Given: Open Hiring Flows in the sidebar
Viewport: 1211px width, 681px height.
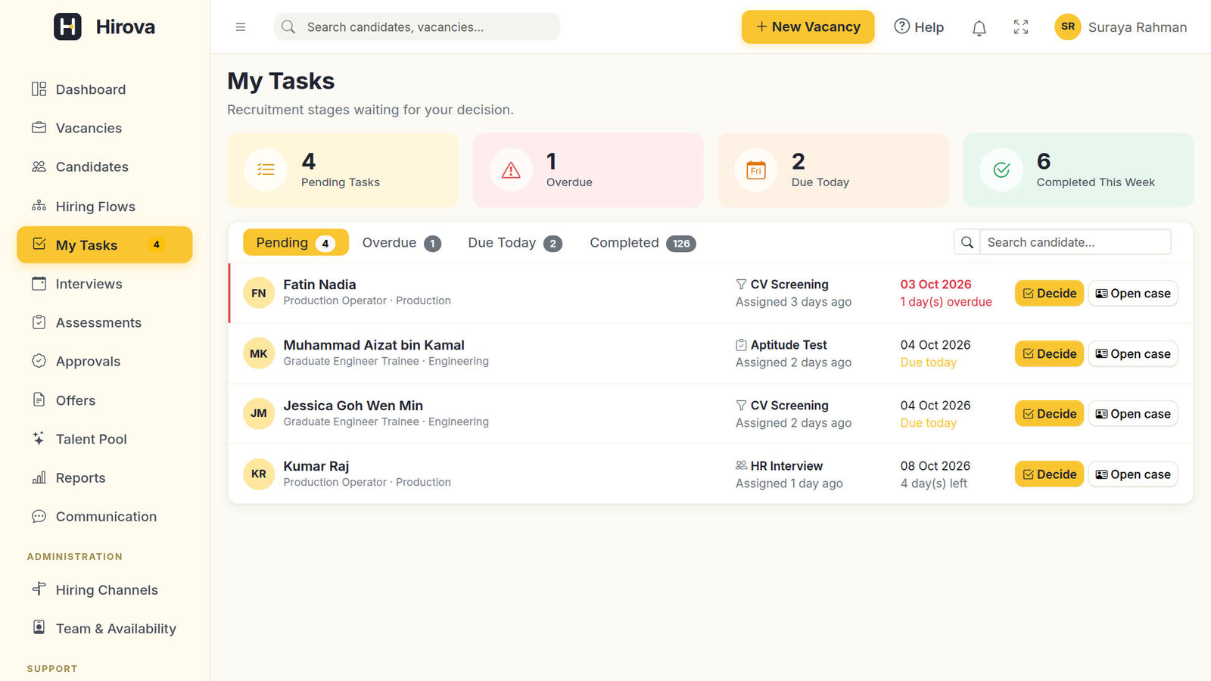Looking at the screenshot, I should [104, 206].
